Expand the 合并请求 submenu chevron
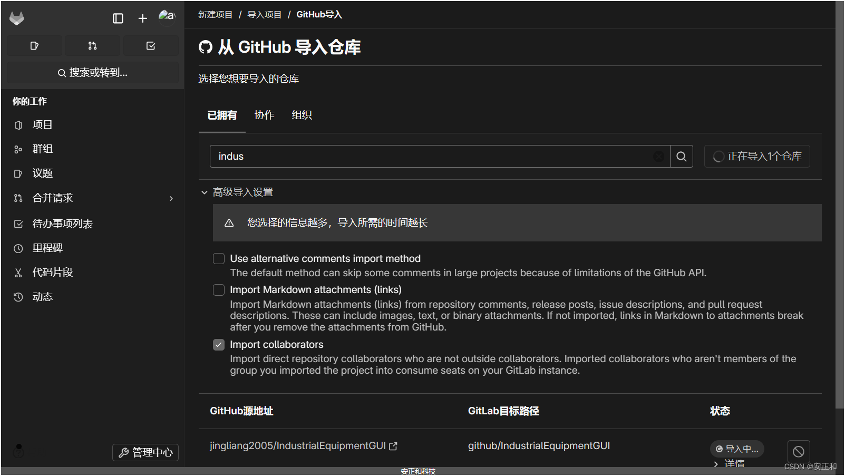Screen dimensions: 845x476 (x=171, y=199)
